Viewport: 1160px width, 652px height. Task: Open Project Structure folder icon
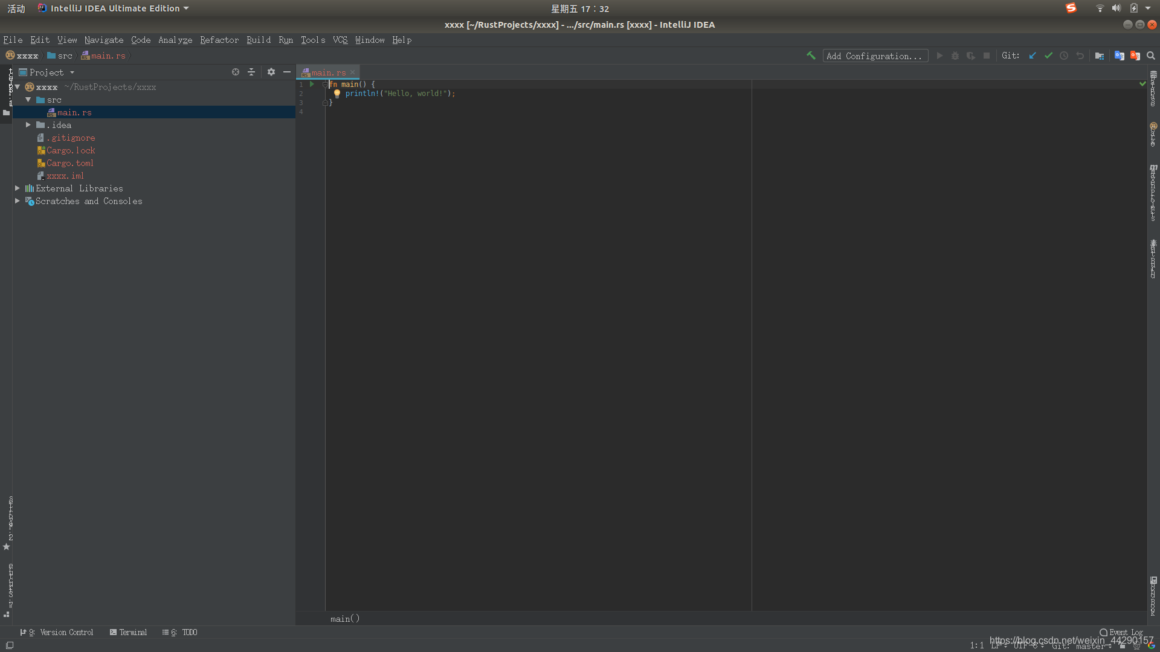coord(1100,56)
